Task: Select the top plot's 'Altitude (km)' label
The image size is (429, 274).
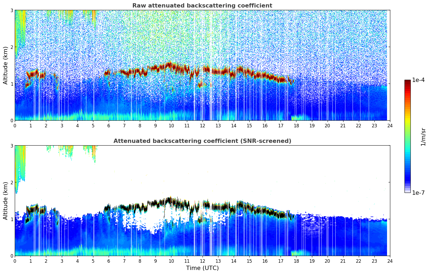Action: click(x=5, y=65)
